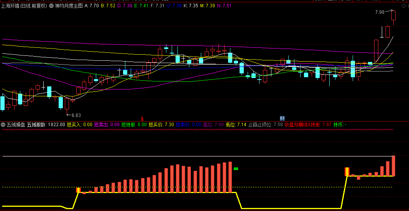Viewport: 409px width, 211px height.
Task: Click the small green marker in the indicator panel
Action: 236,169
